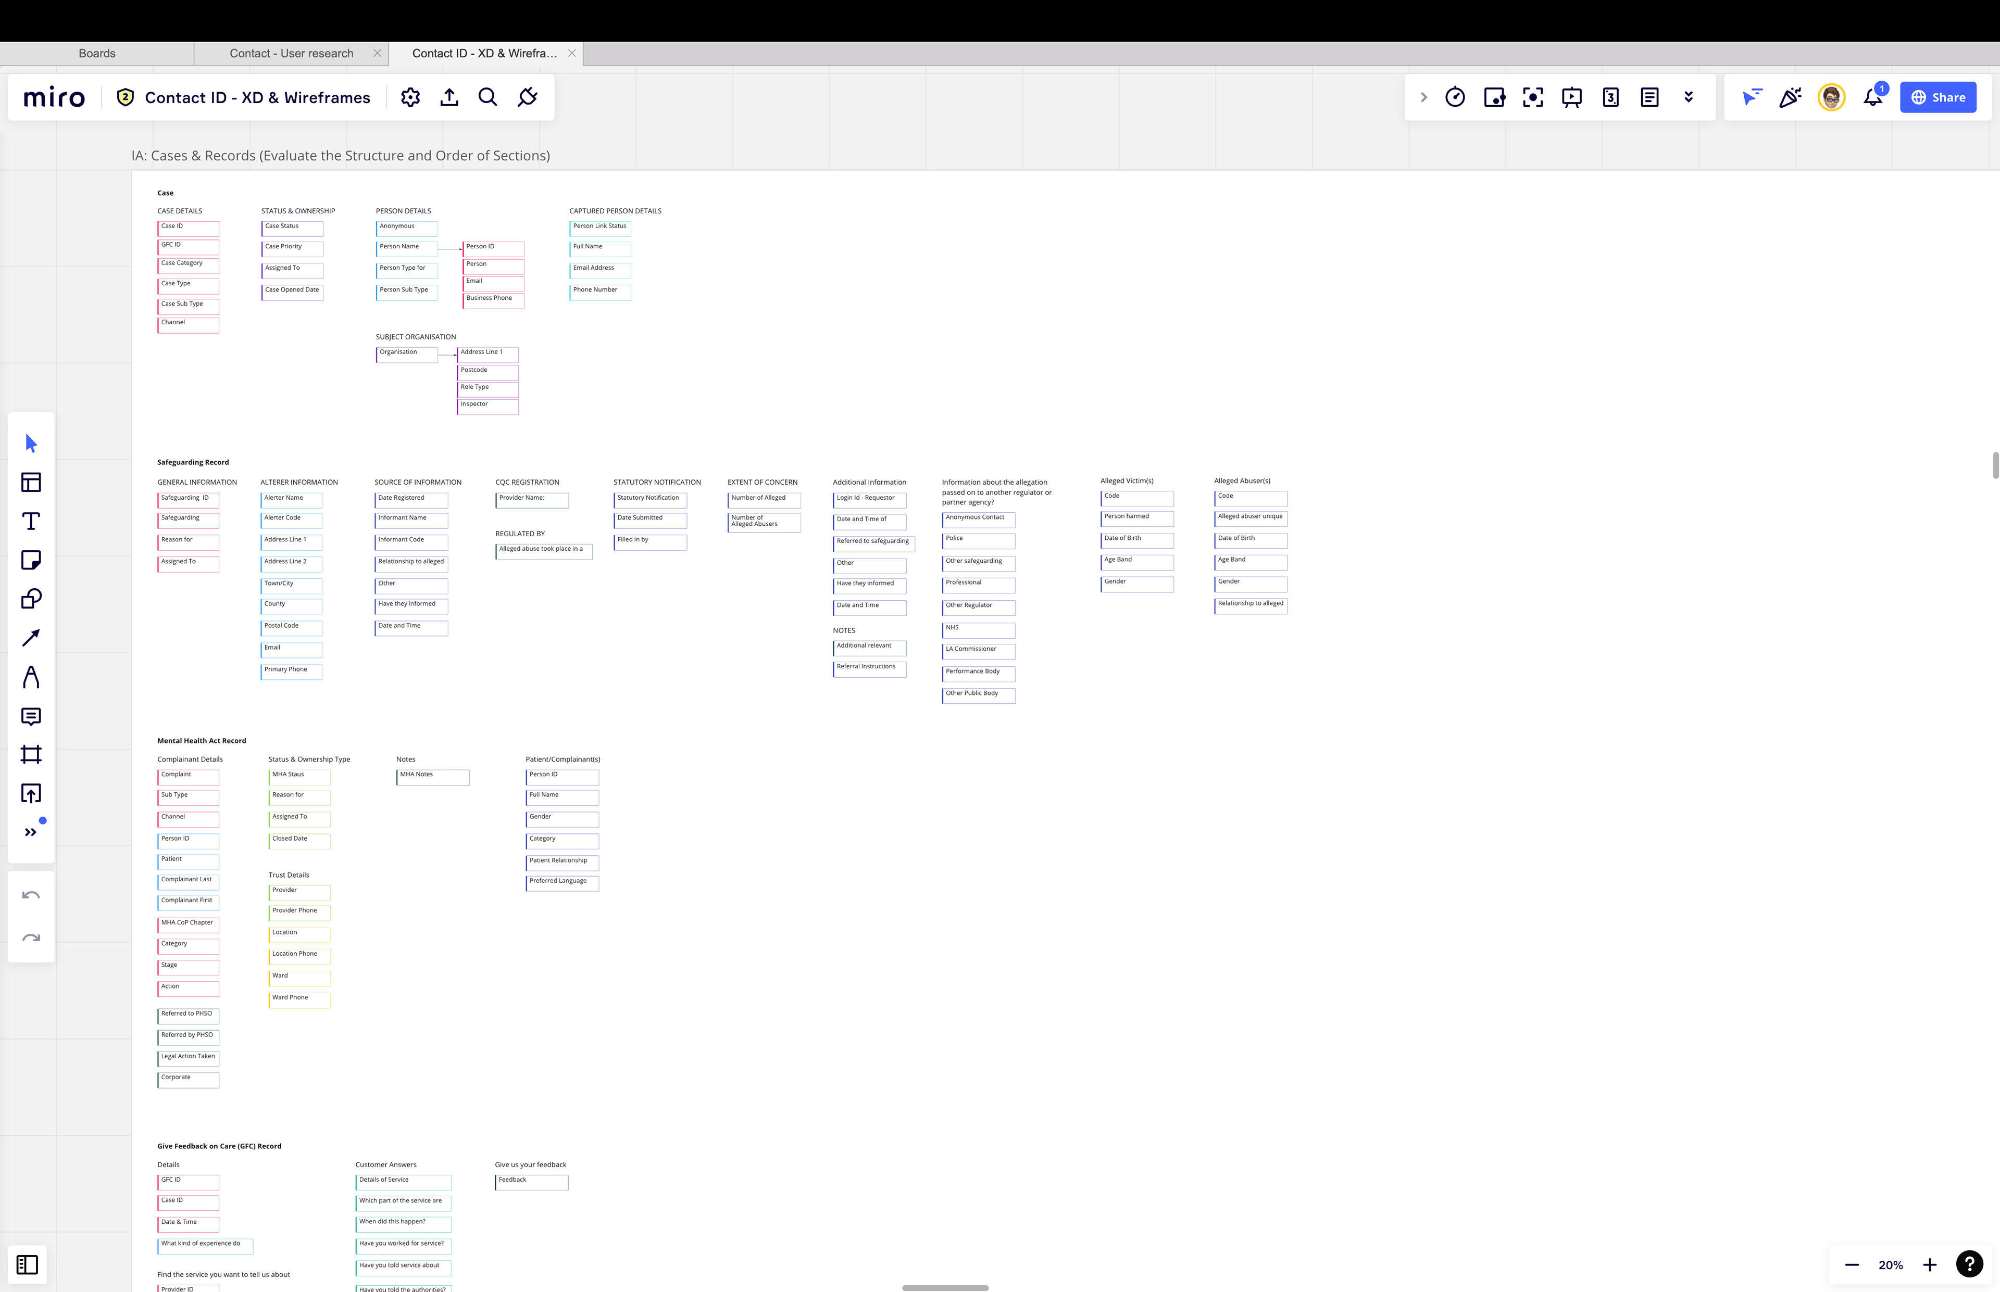Collapse the top-right toolbar arrow
Image resolution: width=2000 pixels, height=1292 pixels.
tap(1423, 97)
